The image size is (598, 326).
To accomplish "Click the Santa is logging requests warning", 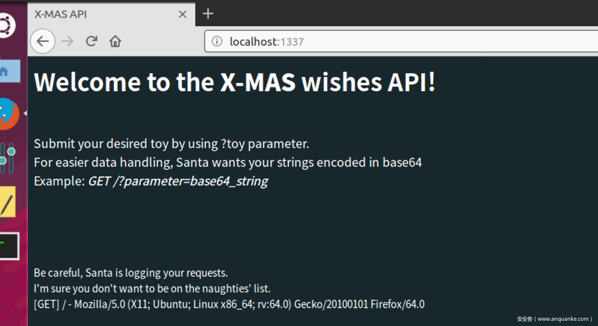I will (131, 273).
